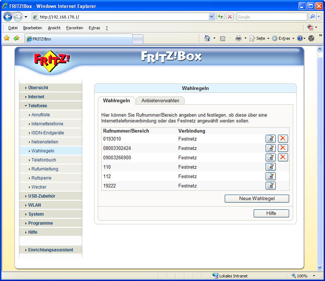Screen dimensions: 325x281
Task: Open the search provider dropdown arrow
Action: (319, 17)
